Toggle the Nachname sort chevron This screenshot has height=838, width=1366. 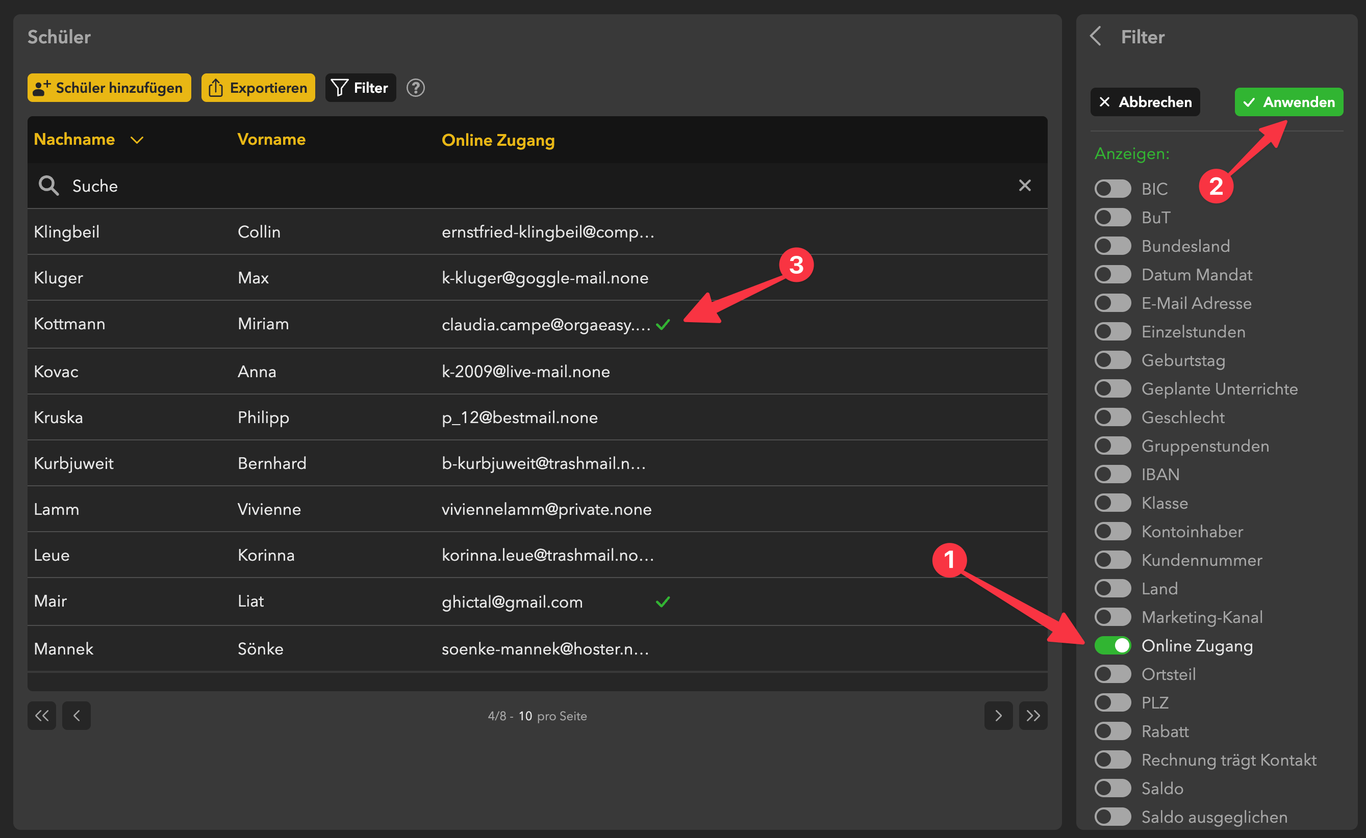[137, 140]
